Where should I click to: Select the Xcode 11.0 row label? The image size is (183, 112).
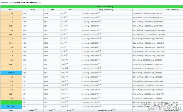[11, 13]
